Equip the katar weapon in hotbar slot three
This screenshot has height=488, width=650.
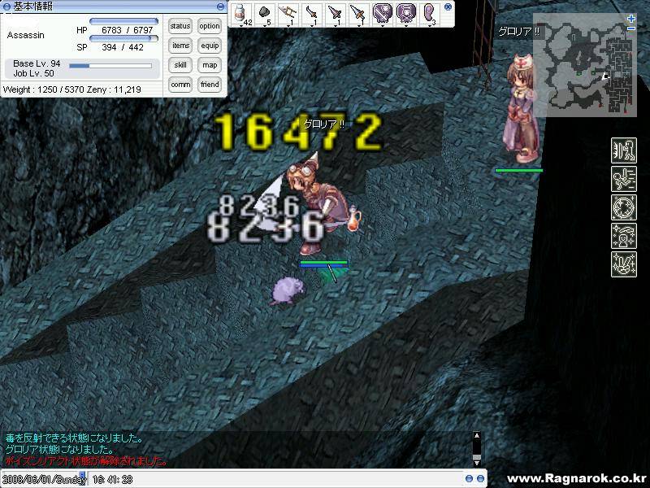[x=288, y=13]
